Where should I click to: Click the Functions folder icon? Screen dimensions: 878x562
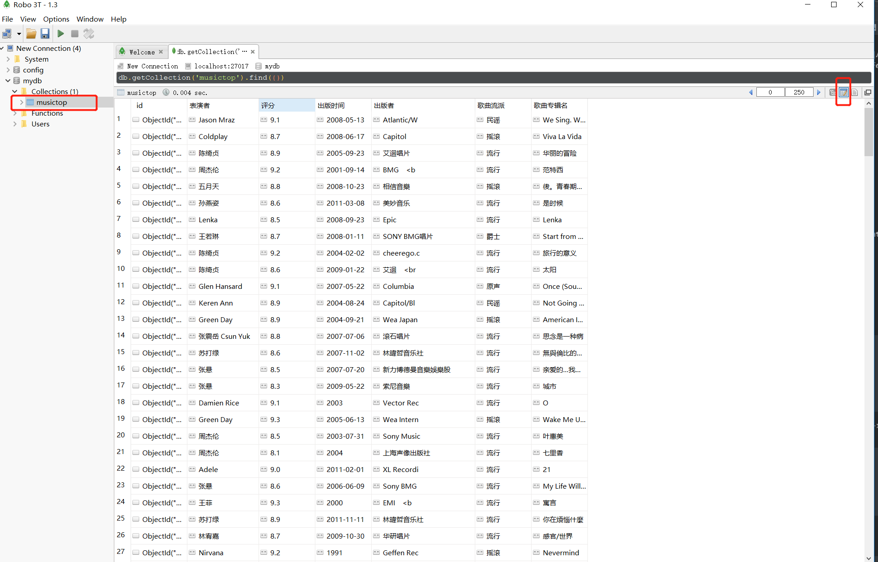click(x=24, y=113)
